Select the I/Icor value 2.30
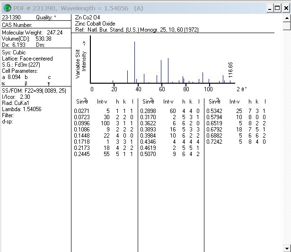 25,97
